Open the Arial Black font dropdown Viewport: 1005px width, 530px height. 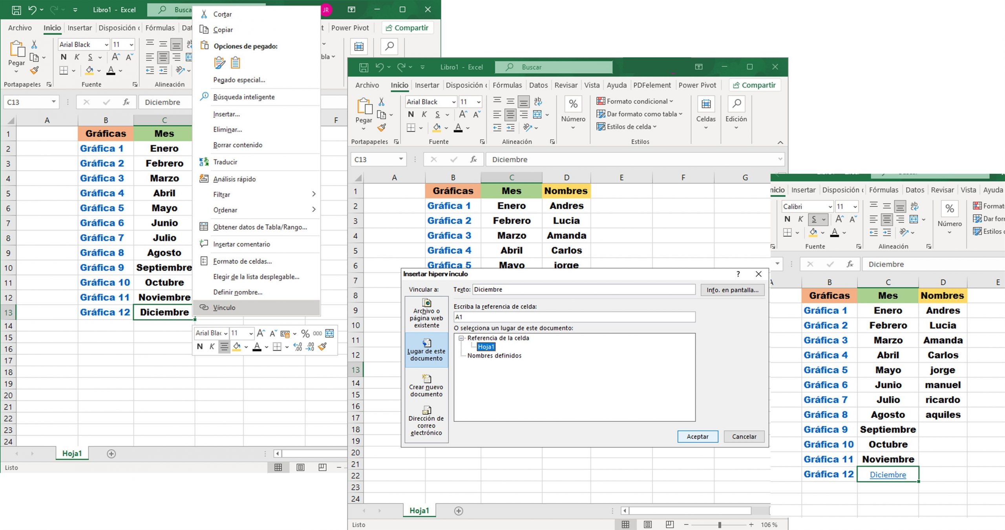[453, 102]
